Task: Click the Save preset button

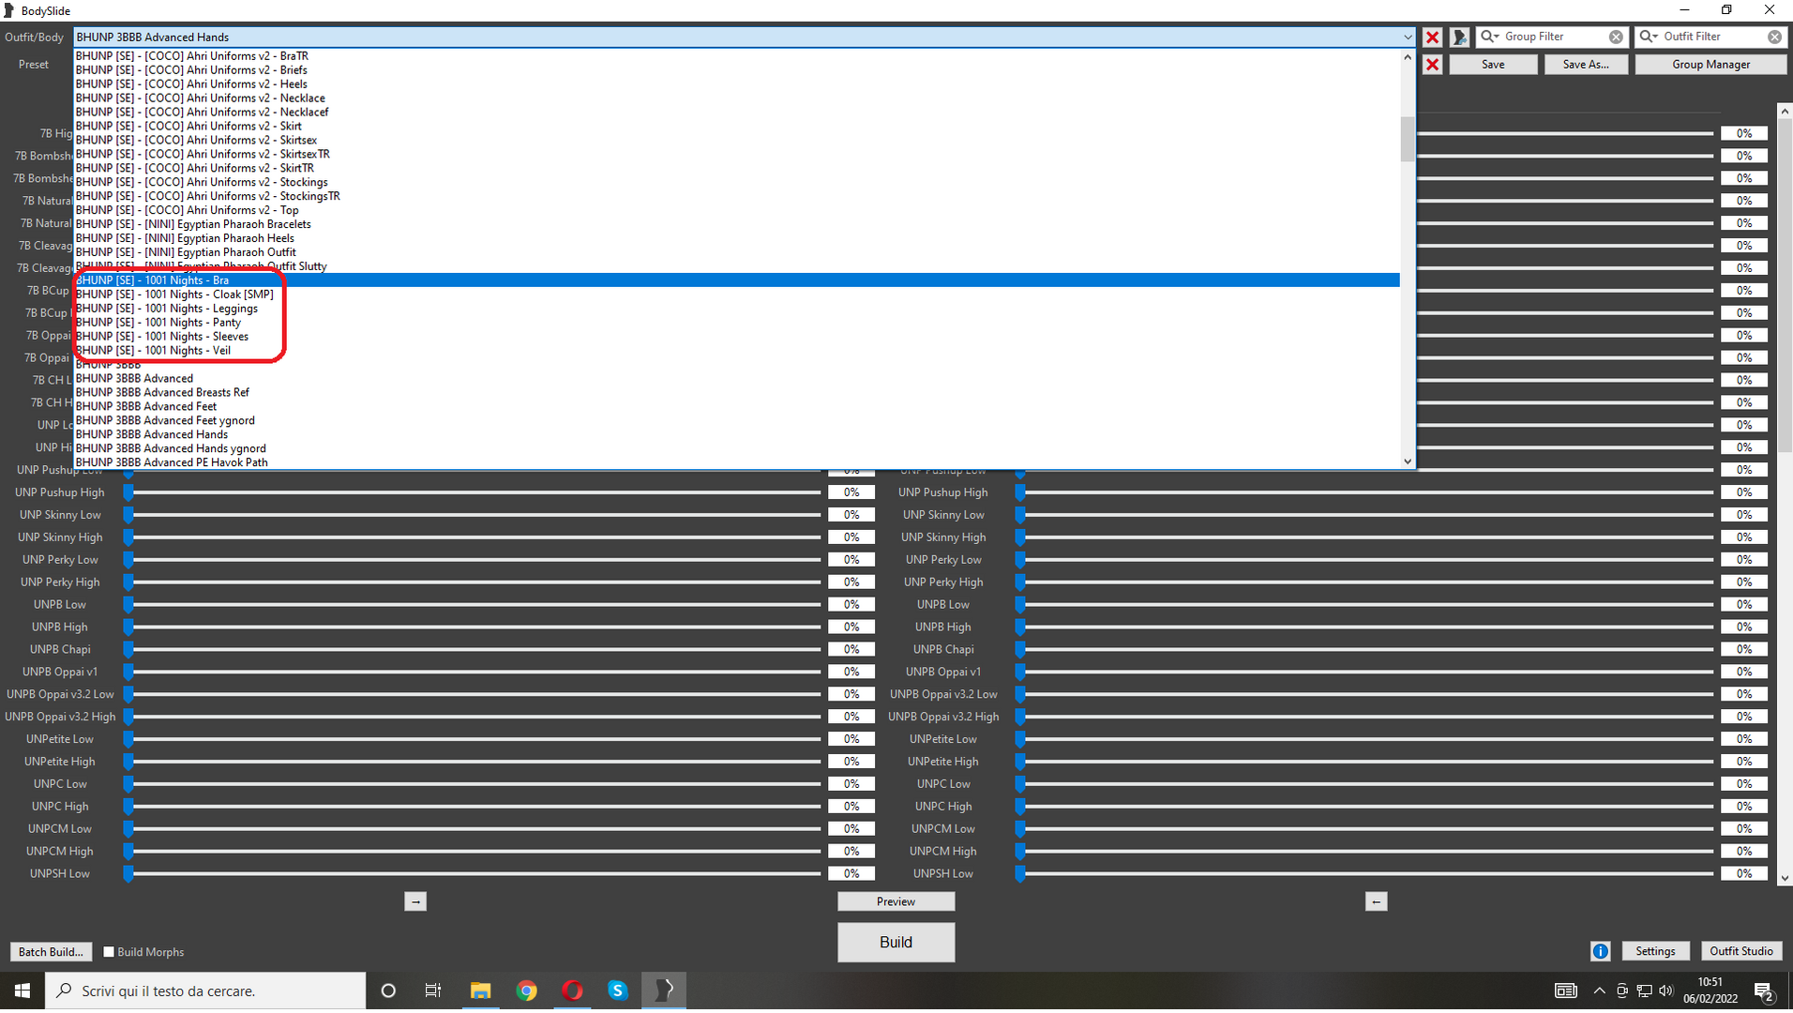Action: pos(1493,65)
